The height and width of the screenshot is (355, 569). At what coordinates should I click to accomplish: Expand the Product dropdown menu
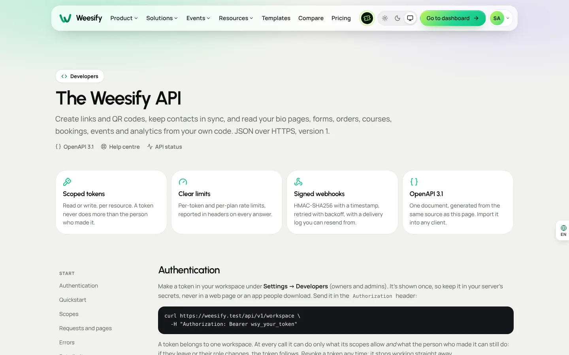(x=124, y=18)
